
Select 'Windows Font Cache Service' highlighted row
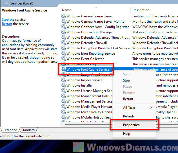click(x=88, y=69)
